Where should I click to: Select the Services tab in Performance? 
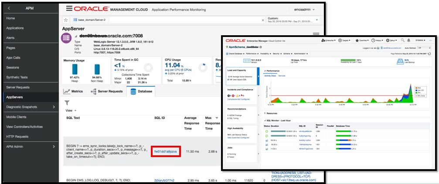click(x=282, y=76)
